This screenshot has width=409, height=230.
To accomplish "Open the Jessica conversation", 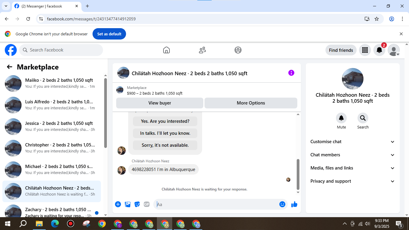I will pos(51,126).
